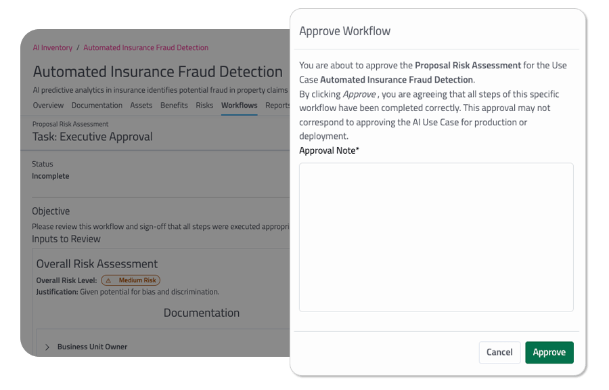
Task: Select the Workflows tab
Action: [239, 106]
